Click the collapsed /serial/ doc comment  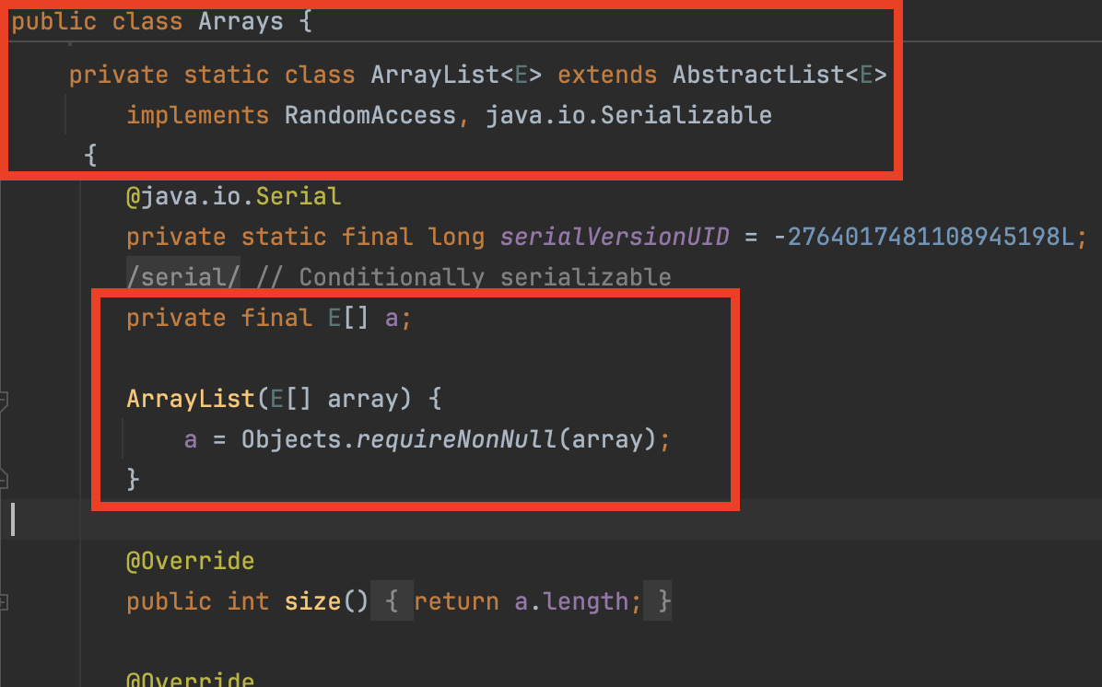pos(183,277)
